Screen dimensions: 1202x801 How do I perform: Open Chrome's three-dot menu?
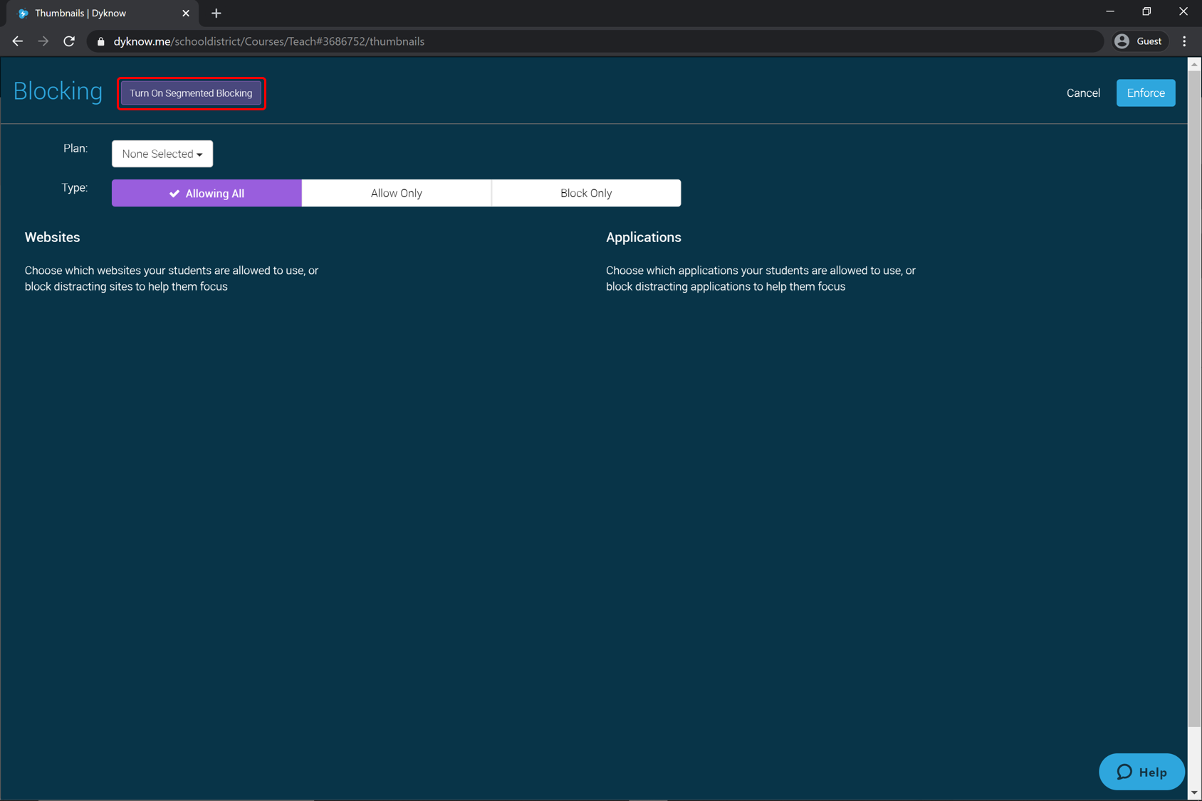[x=1185, y=41]
